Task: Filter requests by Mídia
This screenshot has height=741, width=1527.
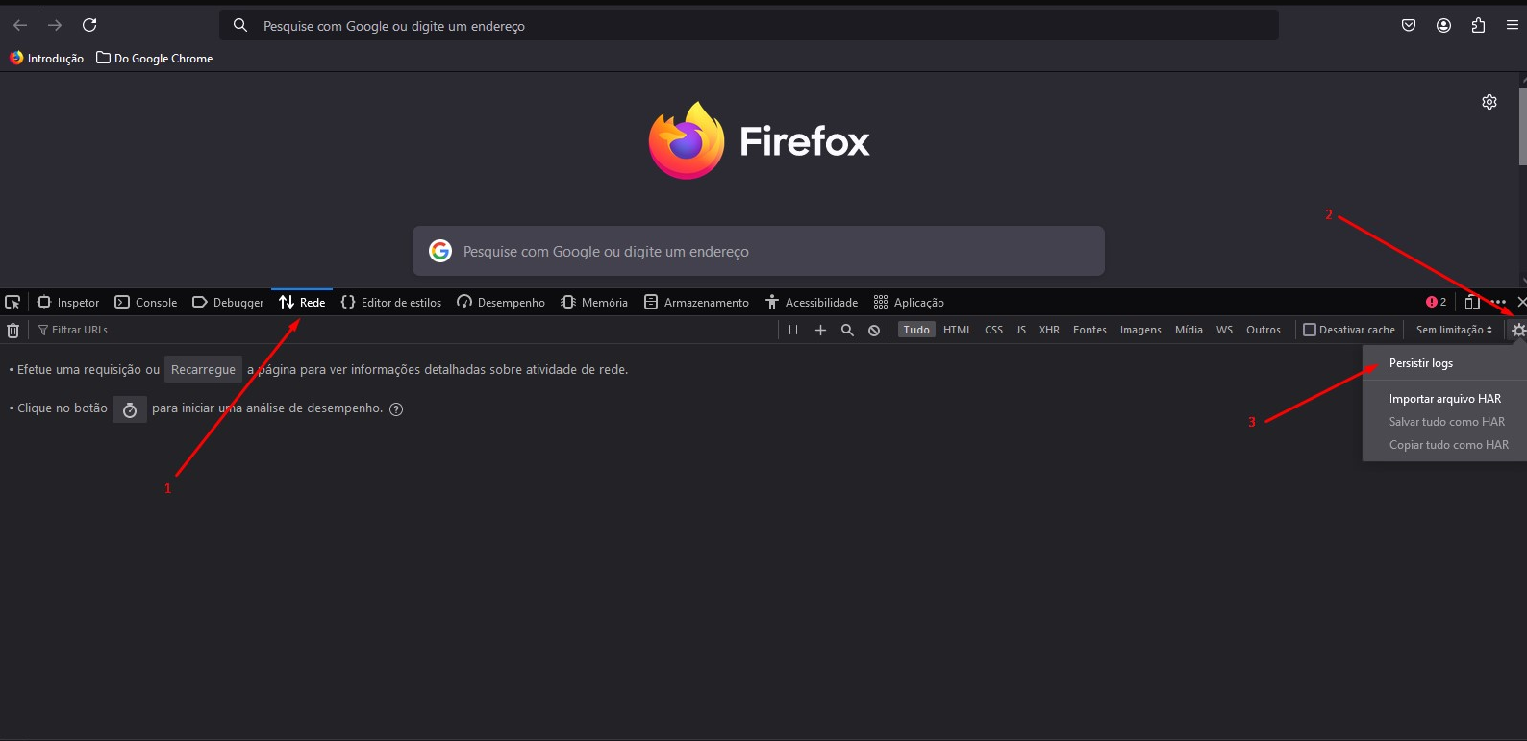Action: pyautogui.click(x=1189, y=330)
